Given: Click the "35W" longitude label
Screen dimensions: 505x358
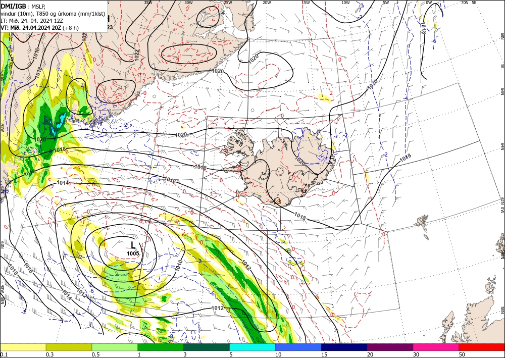Looking at the screenshot, I should [x=148, y=3].
